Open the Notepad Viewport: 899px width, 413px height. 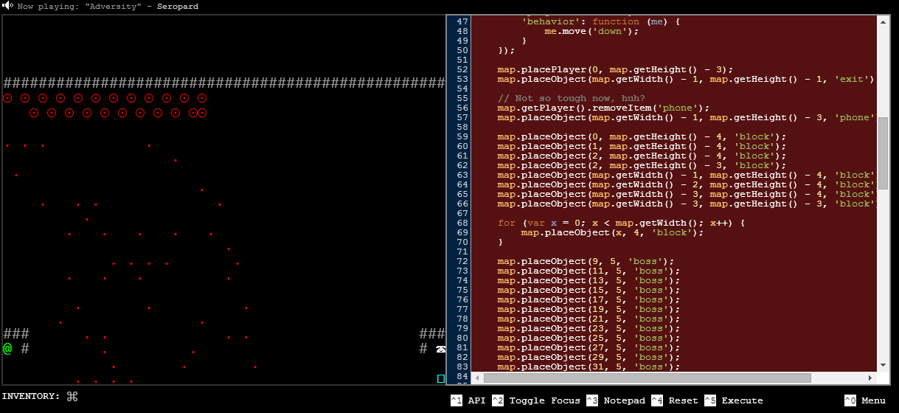(x=623, y=400)
